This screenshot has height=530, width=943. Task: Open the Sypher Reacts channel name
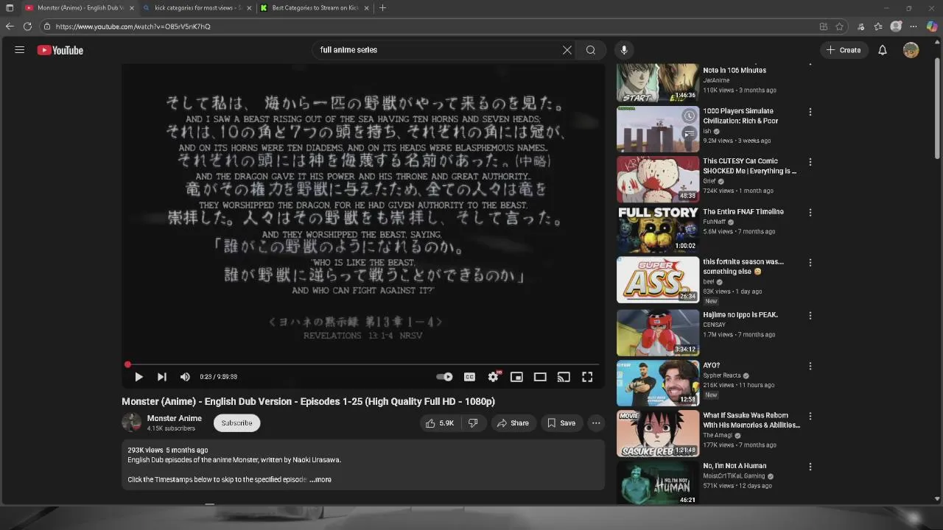pos(721,375)
